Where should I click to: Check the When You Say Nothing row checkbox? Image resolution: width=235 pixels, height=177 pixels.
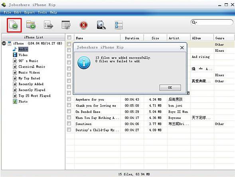click(69, 117)
